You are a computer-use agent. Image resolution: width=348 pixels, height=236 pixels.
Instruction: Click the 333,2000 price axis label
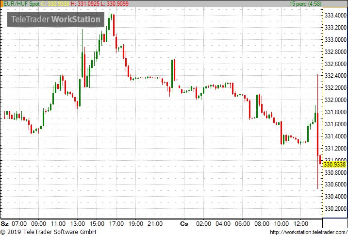(x=335, y=28)
